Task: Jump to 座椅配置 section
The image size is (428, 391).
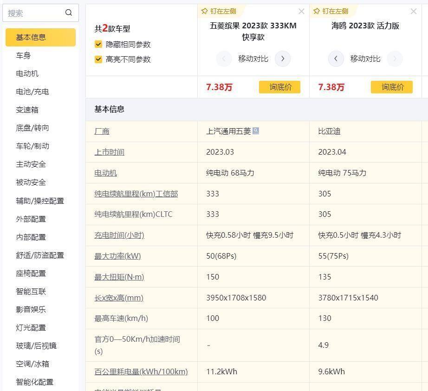Action: [x=31, y=274]
